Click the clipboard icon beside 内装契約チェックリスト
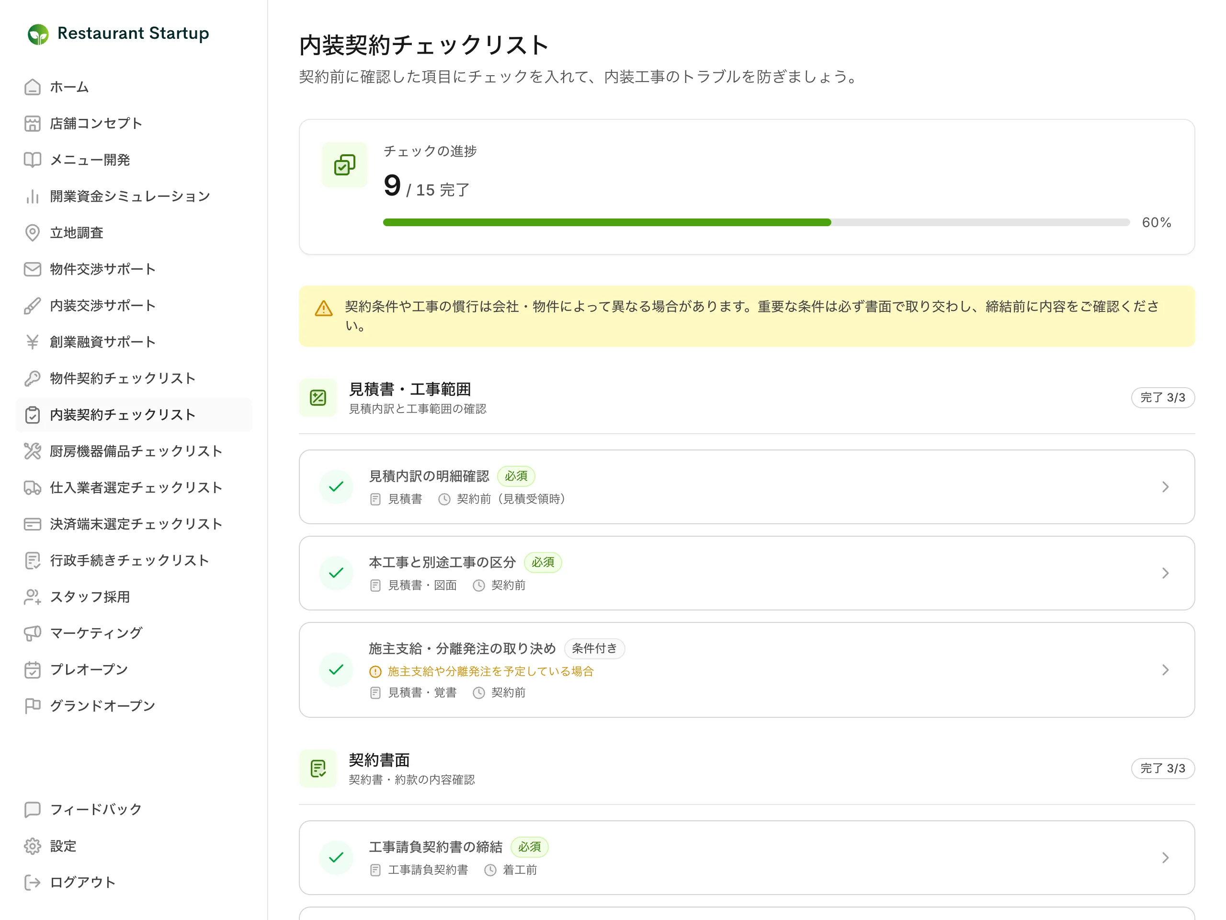 tap(33, 415)
